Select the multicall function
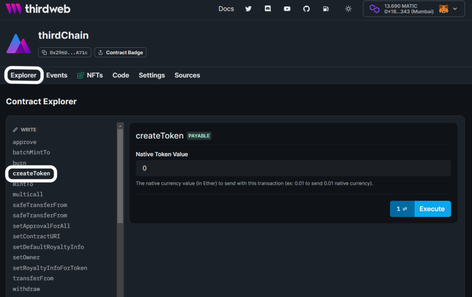Screen dimensions: 472x297 pyautogui.click(x=28, y=194)
